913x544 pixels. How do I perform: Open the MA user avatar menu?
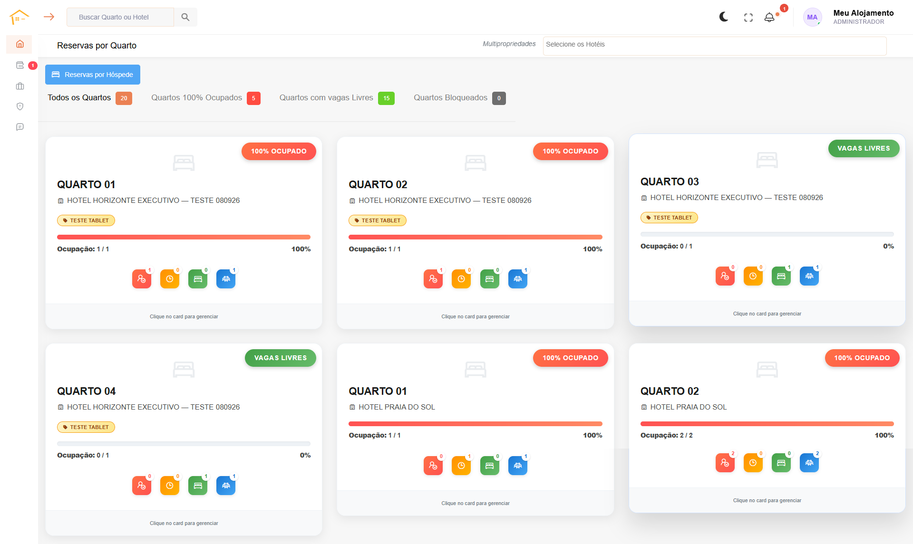pyautogui.click(x=812, y=17)
